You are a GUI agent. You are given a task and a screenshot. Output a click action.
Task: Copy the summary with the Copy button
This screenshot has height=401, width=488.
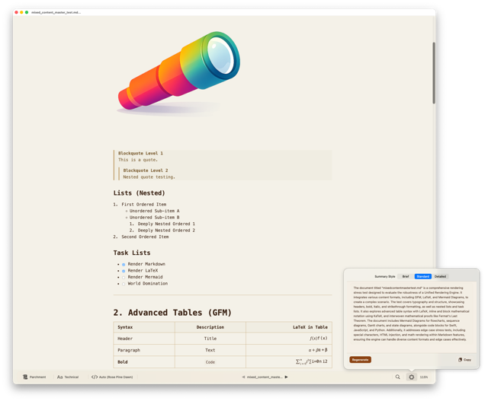(x=464, y=360)
